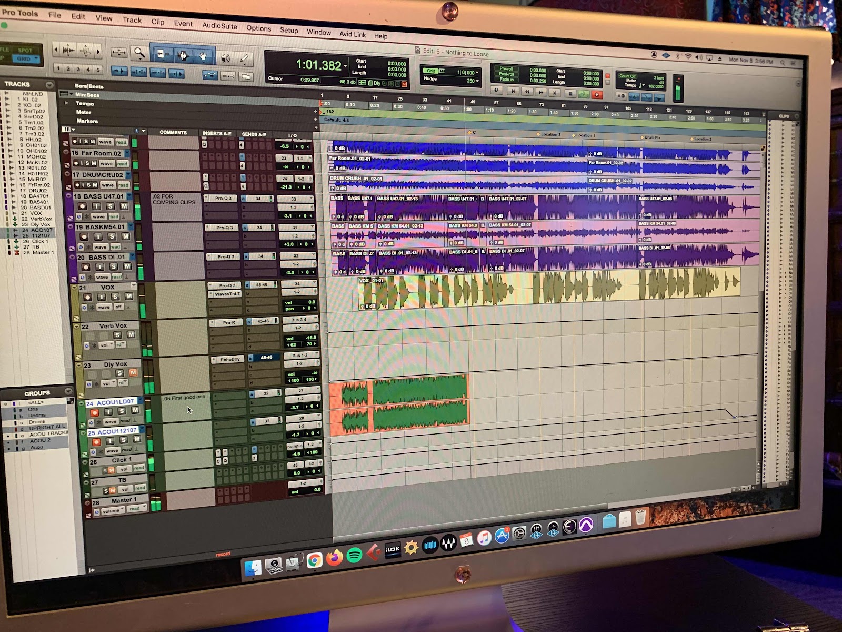Open Firefox from the dock
The image size is (842, 632).
(x=334, y=558)
